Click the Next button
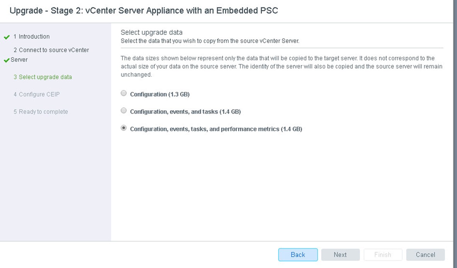This screenshot has height=268, width=457. click(340, 255)
